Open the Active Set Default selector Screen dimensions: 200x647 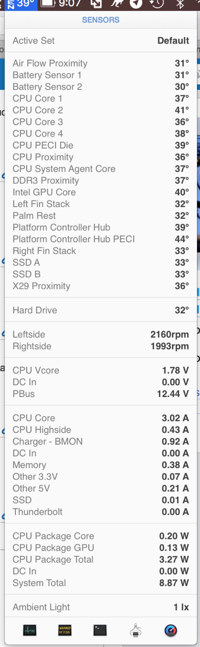(x=101, y=40)
